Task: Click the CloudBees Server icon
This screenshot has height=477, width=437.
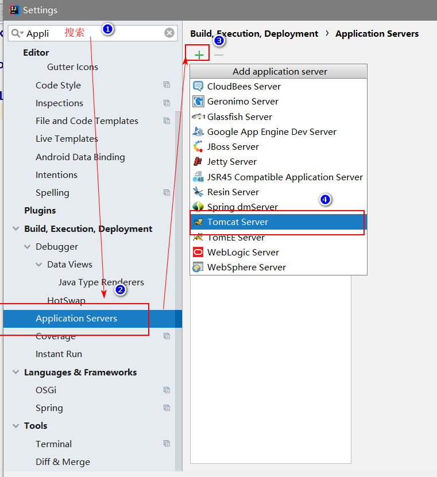Action: click(x=198, y=87)
